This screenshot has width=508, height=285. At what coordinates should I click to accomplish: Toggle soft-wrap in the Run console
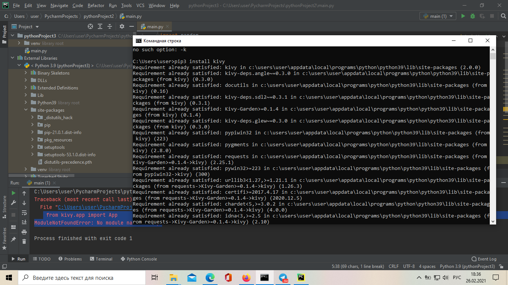24,213
